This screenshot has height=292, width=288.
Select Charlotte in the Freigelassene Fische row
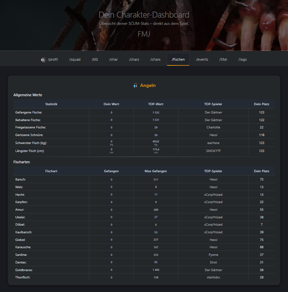tap(213, 127)
